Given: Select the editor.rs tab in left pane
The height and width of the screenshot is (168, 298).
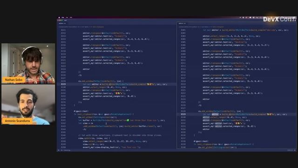Looking at the screenshot, I should (x=62, y=23).
